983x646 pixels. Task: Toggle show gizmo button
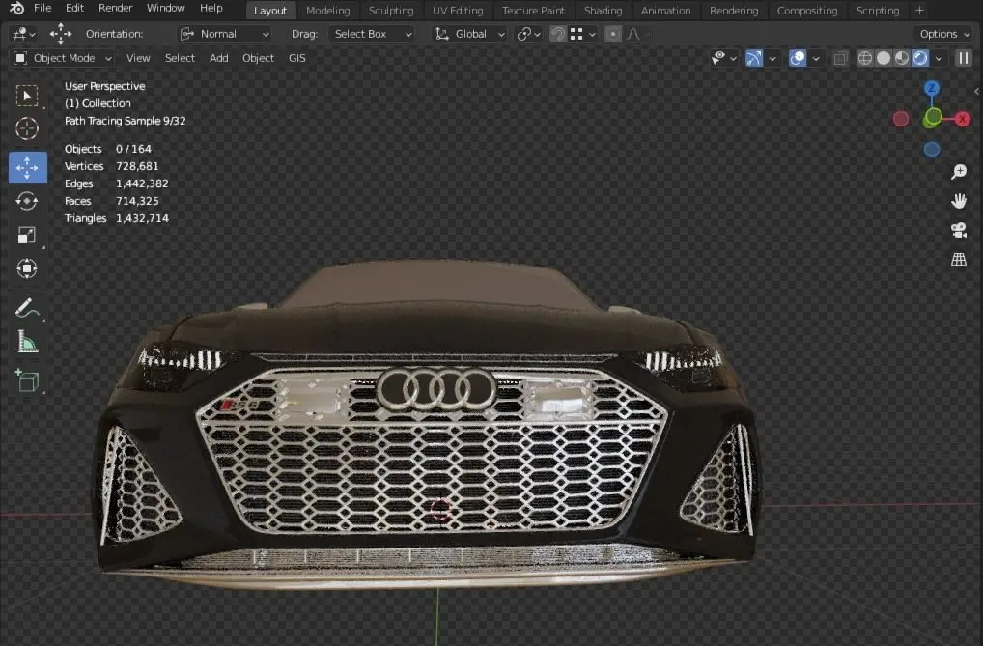pos(754,58)
